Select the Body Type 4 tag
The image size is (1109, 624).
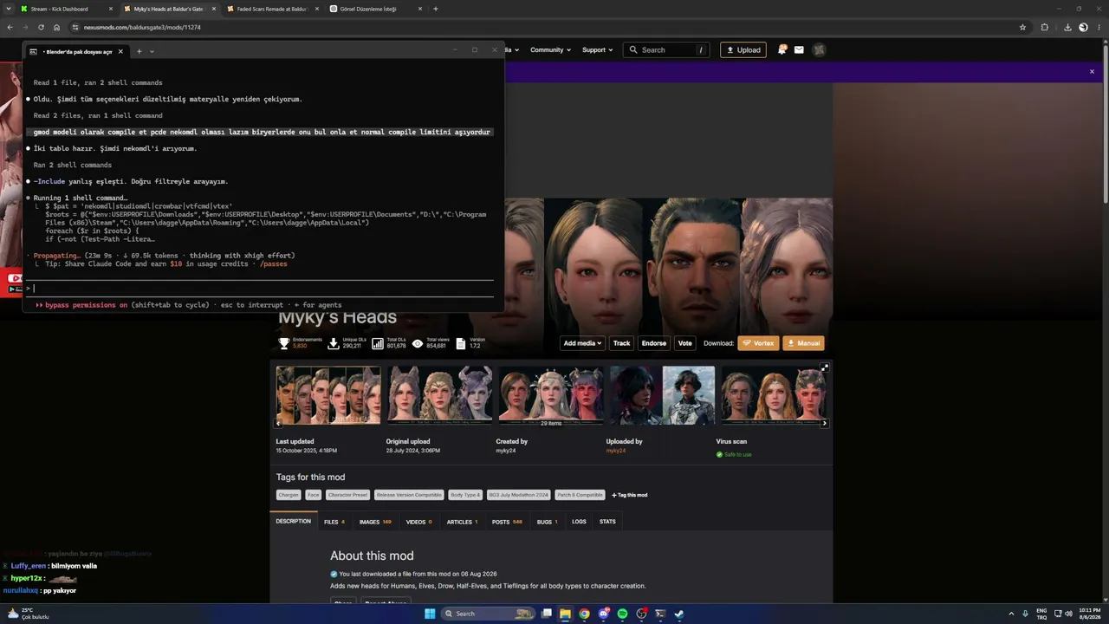click(x=465, y=495)
